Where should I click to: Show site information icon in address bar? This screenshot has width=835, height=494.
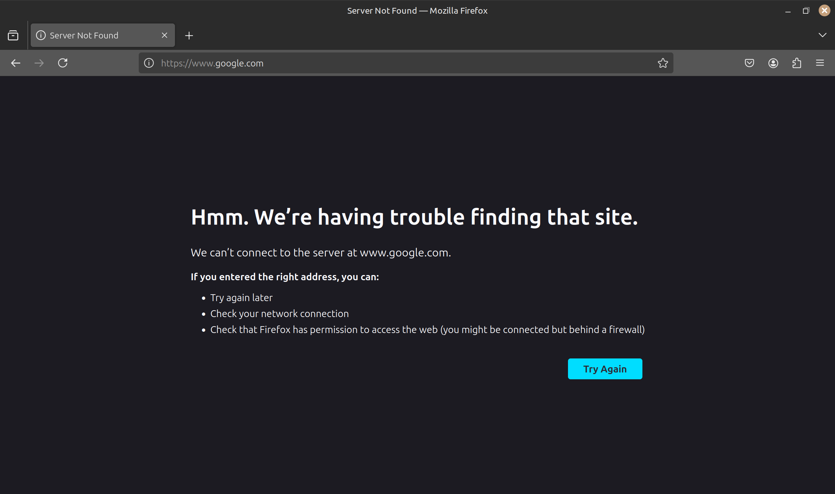(x=149, y=63)
